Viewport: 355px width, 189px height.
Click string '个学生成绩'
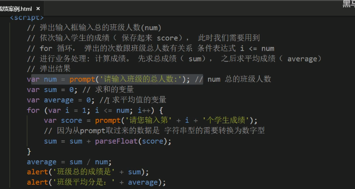pyautogui.click(x=226, y=120)
